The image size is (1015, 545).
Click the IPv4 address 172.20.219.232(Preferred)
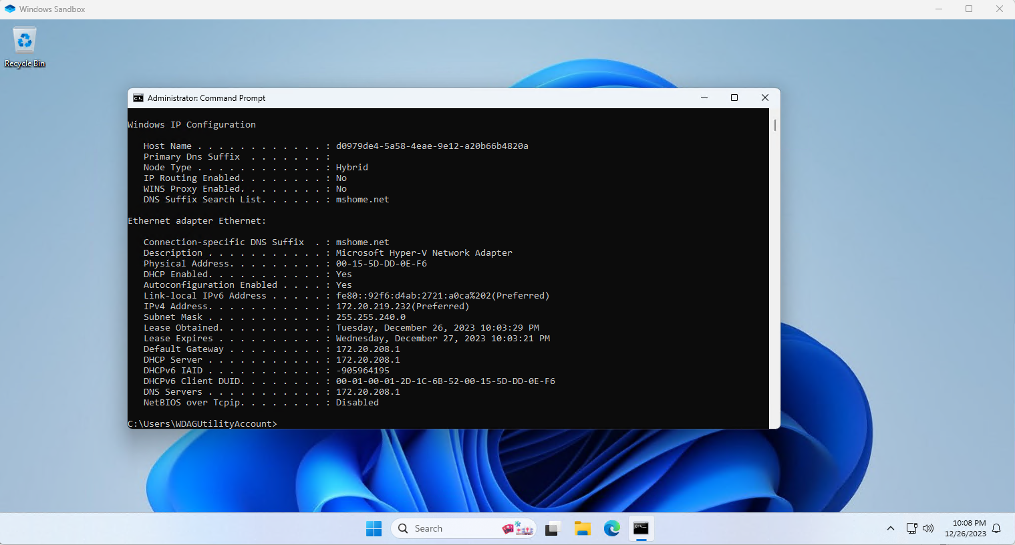tap(402, 307)
